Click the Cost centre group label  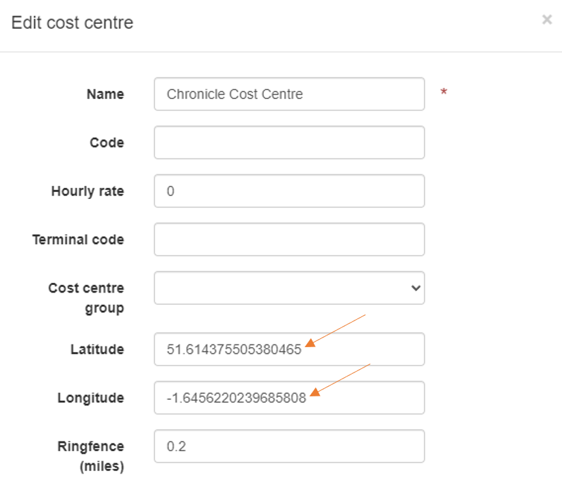click(x=86, y=298)
